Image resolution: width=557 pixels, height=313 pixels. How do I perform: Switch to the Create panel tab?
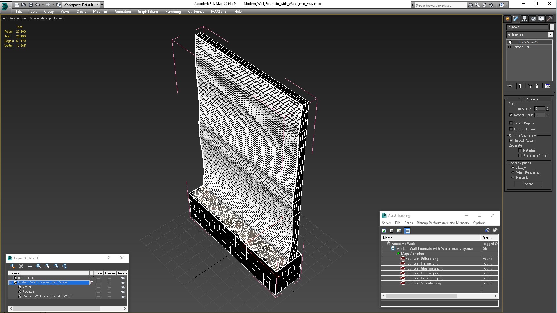(x=508, y=19)
